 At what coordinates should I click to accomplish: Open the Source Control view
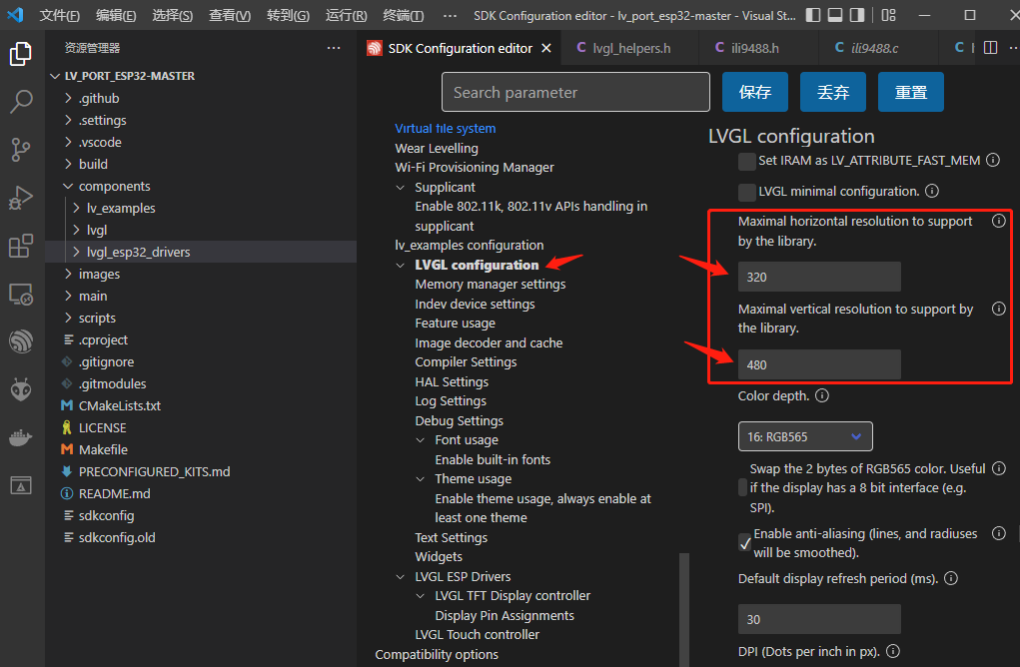(x=21, y=150)
